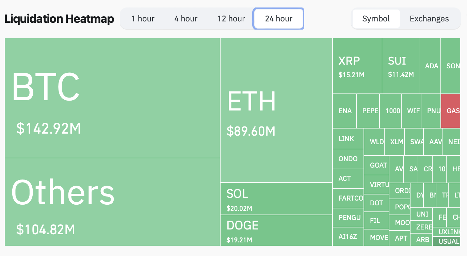Select the ETH $89.60M tile
Image resolution: width=467 pixels, height=256 pixels.
coord(276,110)
